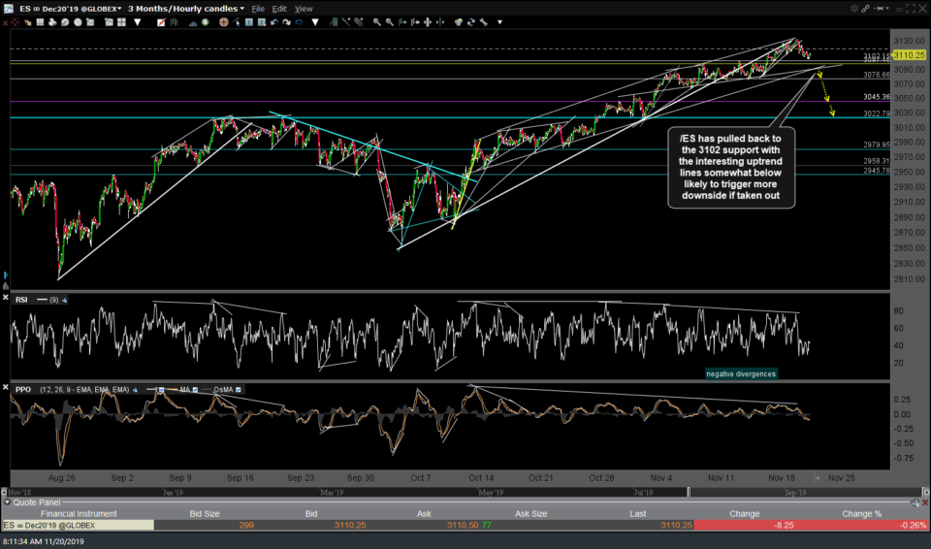Click the green dollar circle icon
Screen dimensions: 931x549
click(x=205, y=22)
